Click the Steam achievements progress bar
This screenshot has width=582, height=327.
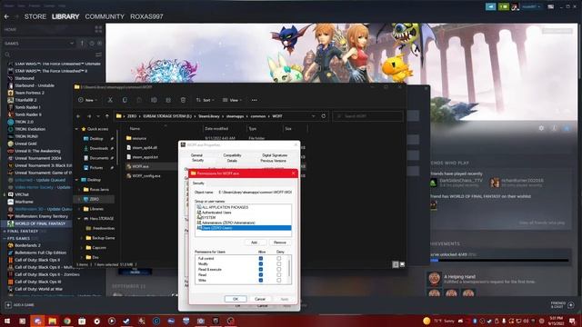point(499,261)
